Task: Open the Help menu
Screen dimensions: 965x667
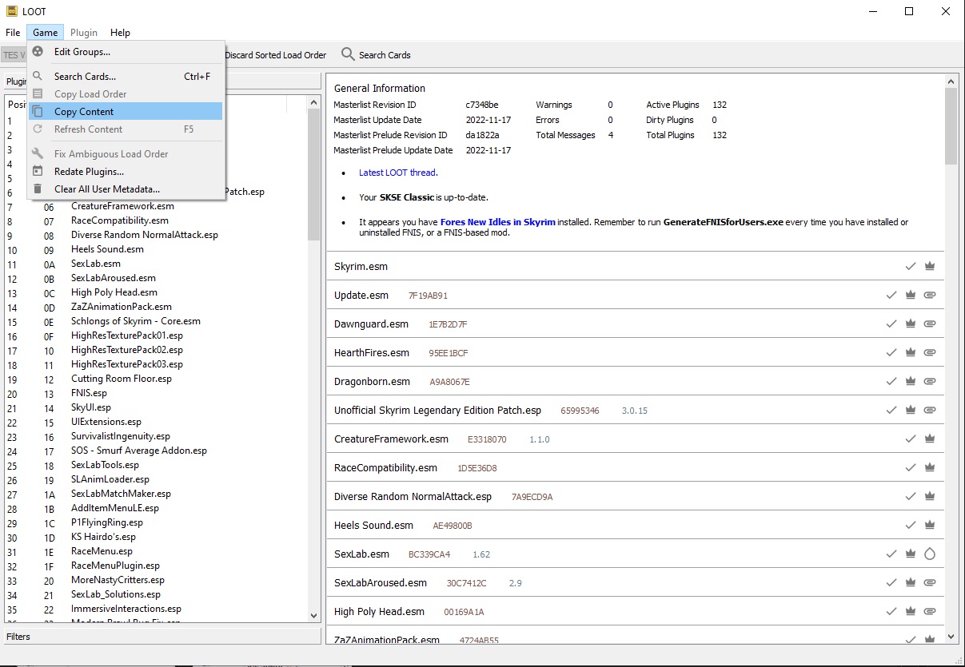Action: click(x=120, y=33)
